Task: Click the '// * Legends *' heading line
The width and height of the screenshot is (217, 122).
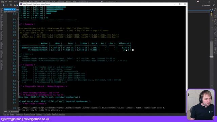Action: 27,65
